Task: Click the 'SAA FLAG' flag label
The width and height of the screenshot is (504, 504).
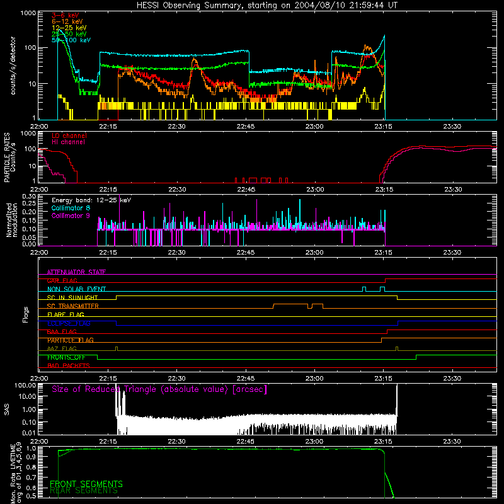Action: click(x=62, y=332)
